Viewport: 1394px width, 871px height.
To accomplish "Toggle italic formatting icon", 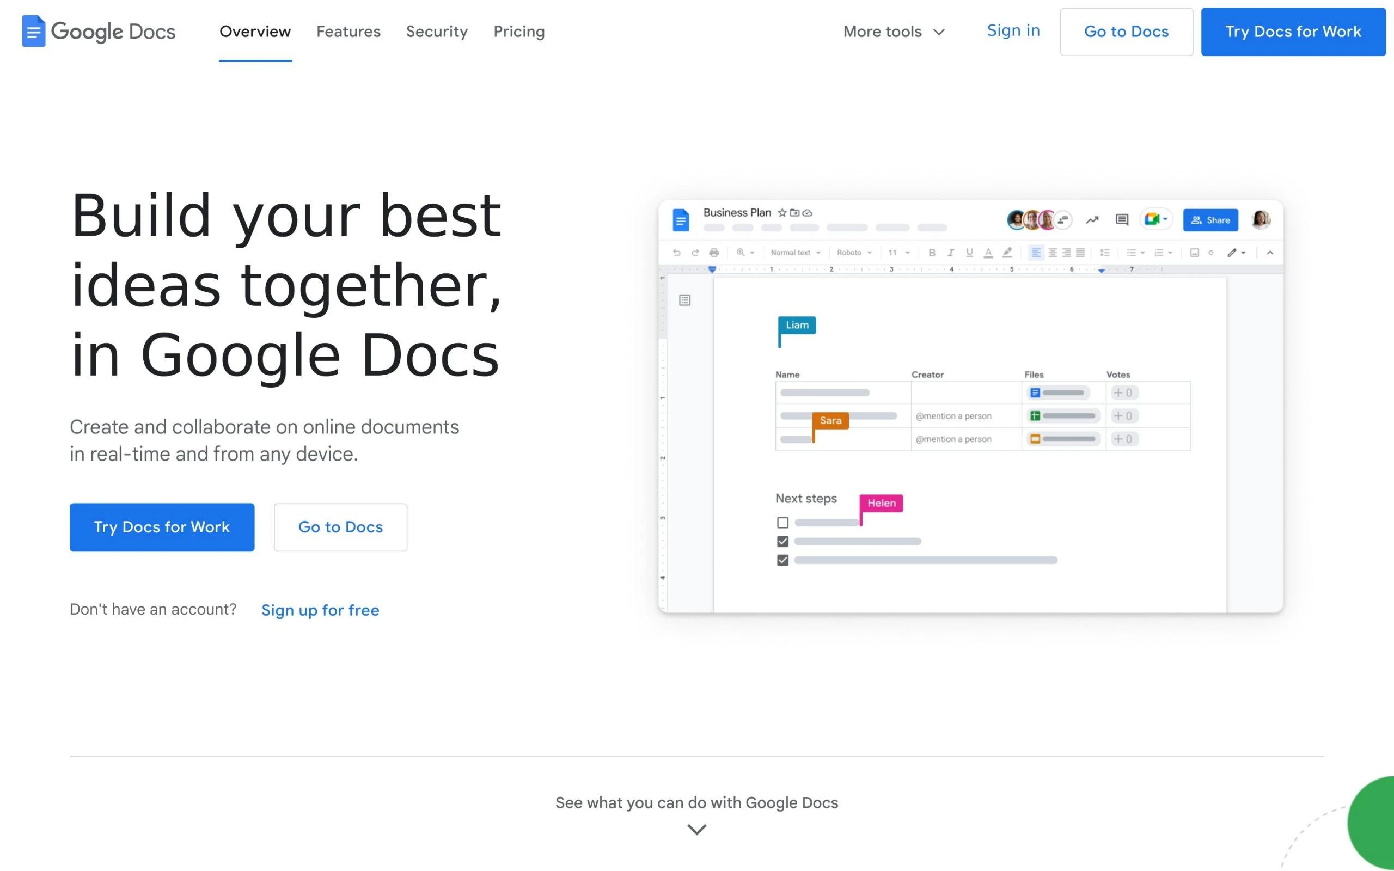I will coord(950,252).
